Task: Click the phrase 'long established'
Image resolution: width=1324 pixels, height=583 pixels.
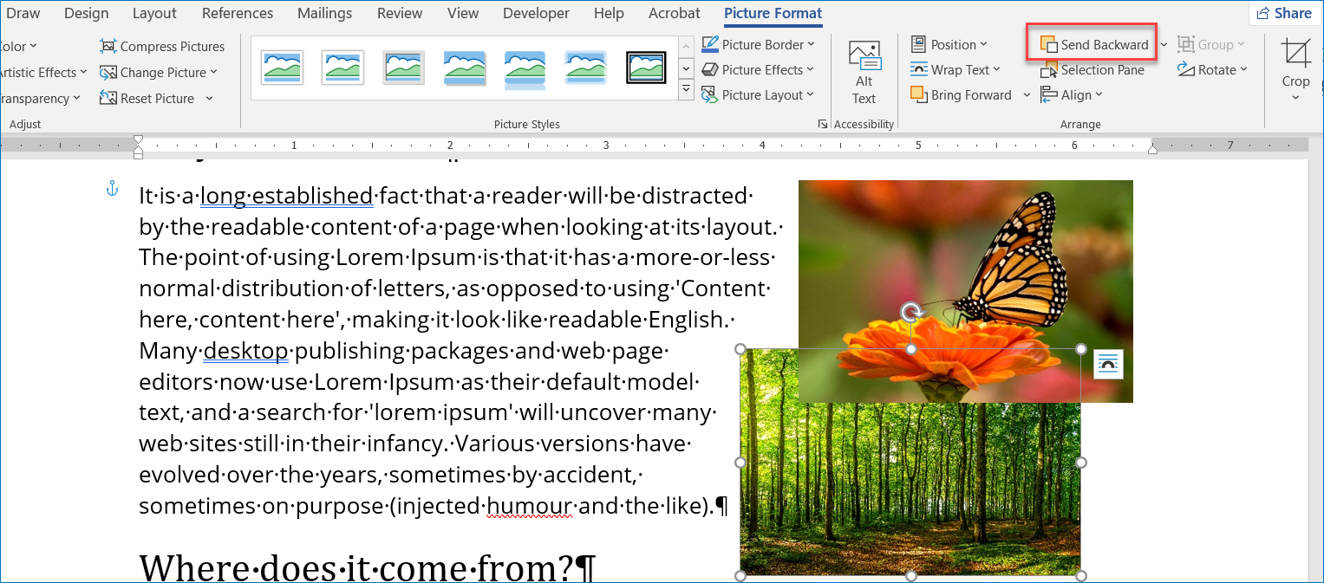Action: (287, 196)
